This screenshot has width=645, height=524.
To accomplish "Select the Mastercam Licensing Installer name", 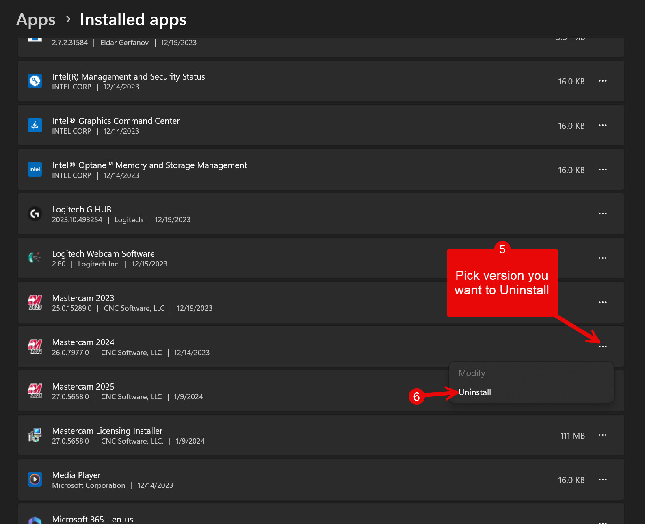I will click(x=107, y=431).
